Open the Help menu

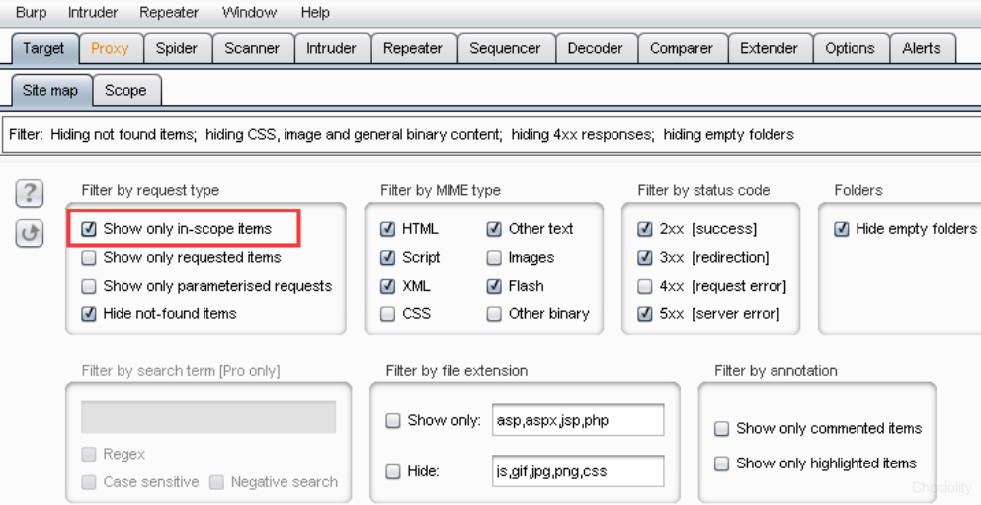[x=315, y=13]
